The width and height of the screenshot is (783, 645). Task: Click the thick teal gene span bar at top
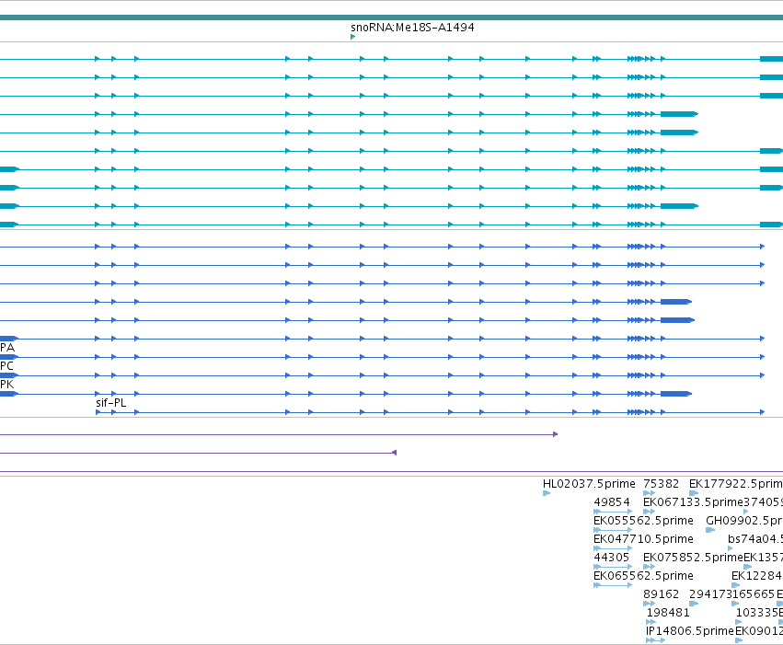[392, 17]
